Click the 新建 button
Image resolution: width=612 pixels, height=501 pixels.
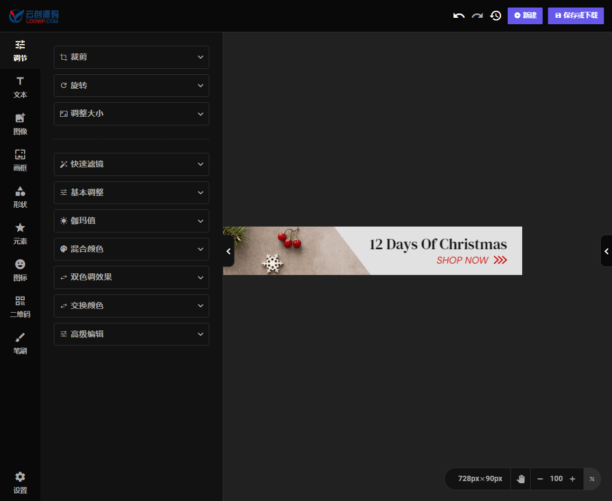click(x=525, y=16)
